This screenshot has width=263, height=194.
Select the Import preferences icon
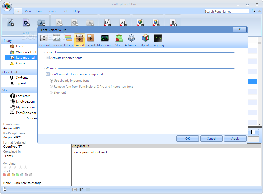tap(80, 40)
